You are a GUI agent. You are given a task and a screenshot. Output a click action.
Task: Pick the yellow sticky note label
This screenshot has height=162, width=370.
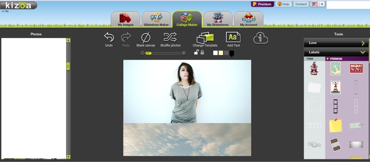point(335,126)
